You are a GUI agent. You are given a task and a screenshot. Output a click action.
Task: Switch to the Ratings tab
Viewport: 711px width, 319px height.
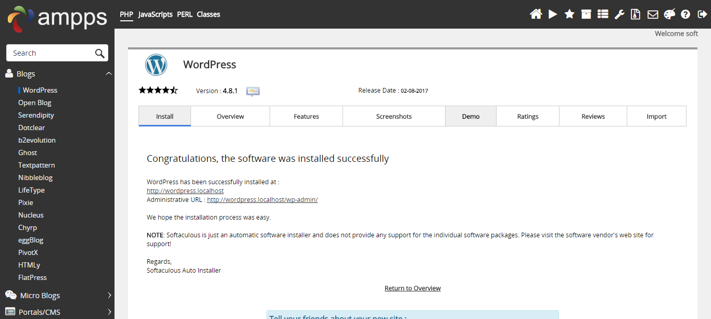click(x=528, y=116)
